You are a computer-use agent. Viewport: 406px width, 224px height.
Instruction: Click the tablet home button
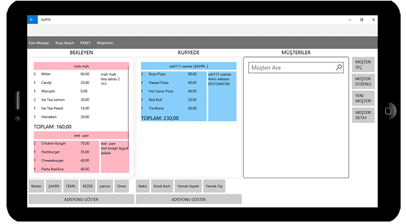[388, 111]
